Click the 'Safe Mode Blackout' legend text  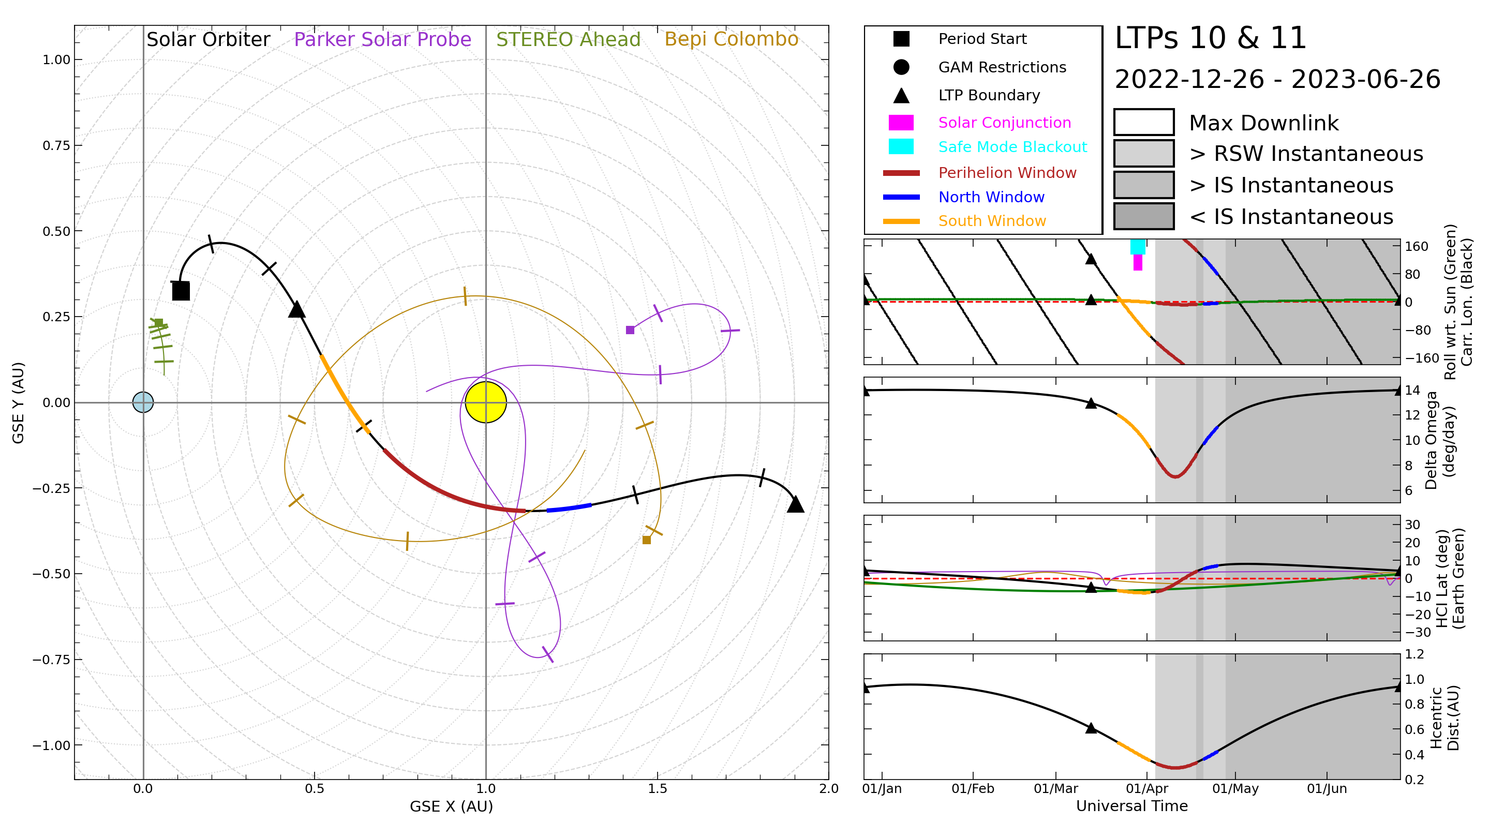[1013, 147]
